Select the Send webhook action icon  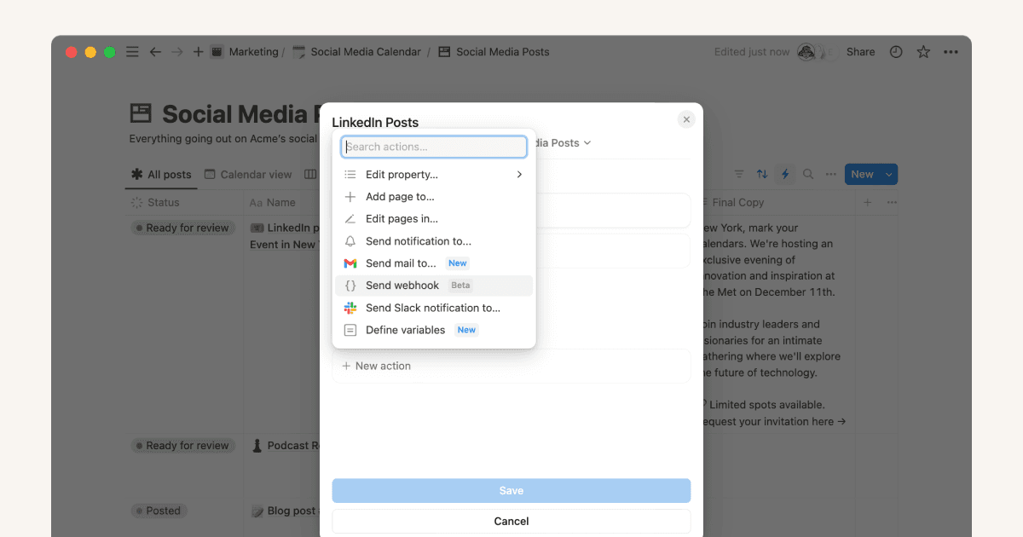coord(350,286)
